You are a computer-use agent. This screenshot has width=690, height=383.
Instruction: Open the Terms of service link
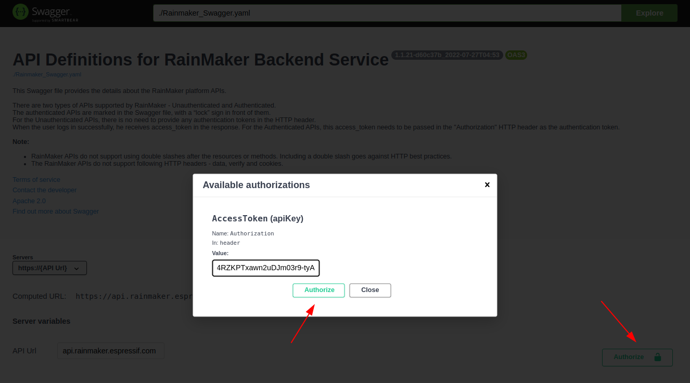pyautogui.click(x=36, y=179)
